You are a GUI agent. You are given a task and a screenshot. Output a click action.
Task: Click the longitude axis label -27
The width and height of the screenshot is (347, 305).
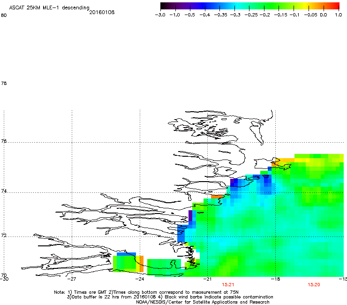(72, 279)
